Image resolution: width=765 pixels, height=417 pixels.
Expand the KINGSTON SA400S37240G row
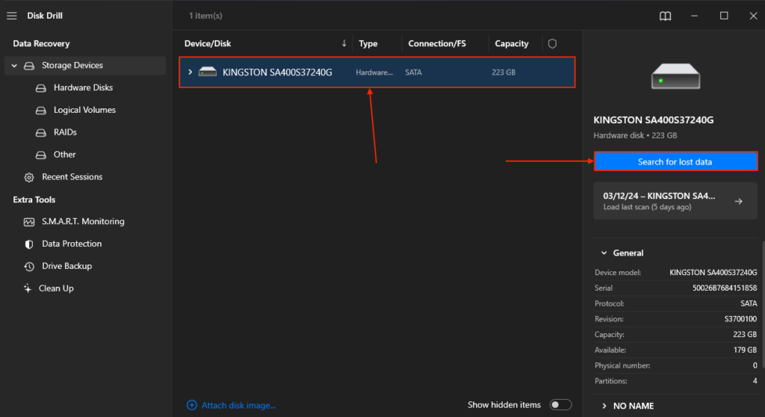click(191, 72)
